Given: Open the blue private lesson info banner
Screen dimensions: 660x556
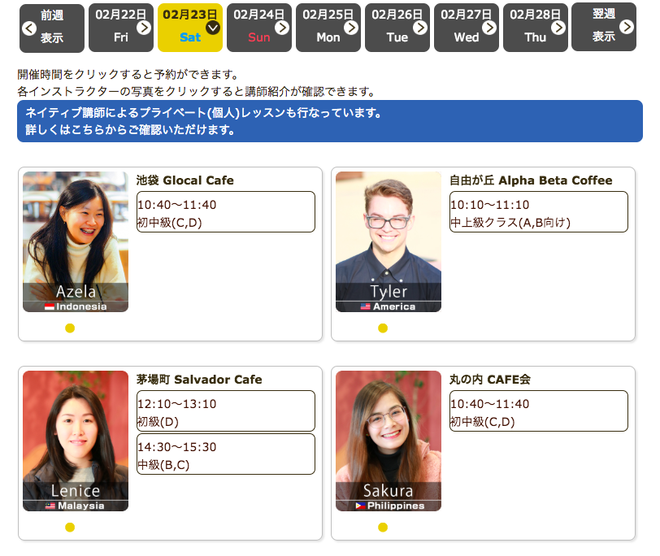Looking at the screenshot, I should click(x=329, y=121).
